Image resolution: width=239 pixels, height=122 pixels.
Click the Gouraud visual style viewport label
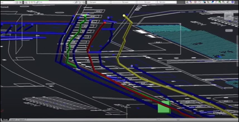pyautogui.click(x=4, y=7)
